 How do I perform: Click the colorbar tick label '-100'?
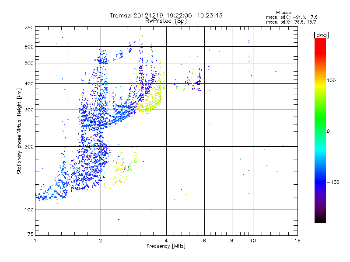click(333, 182)
